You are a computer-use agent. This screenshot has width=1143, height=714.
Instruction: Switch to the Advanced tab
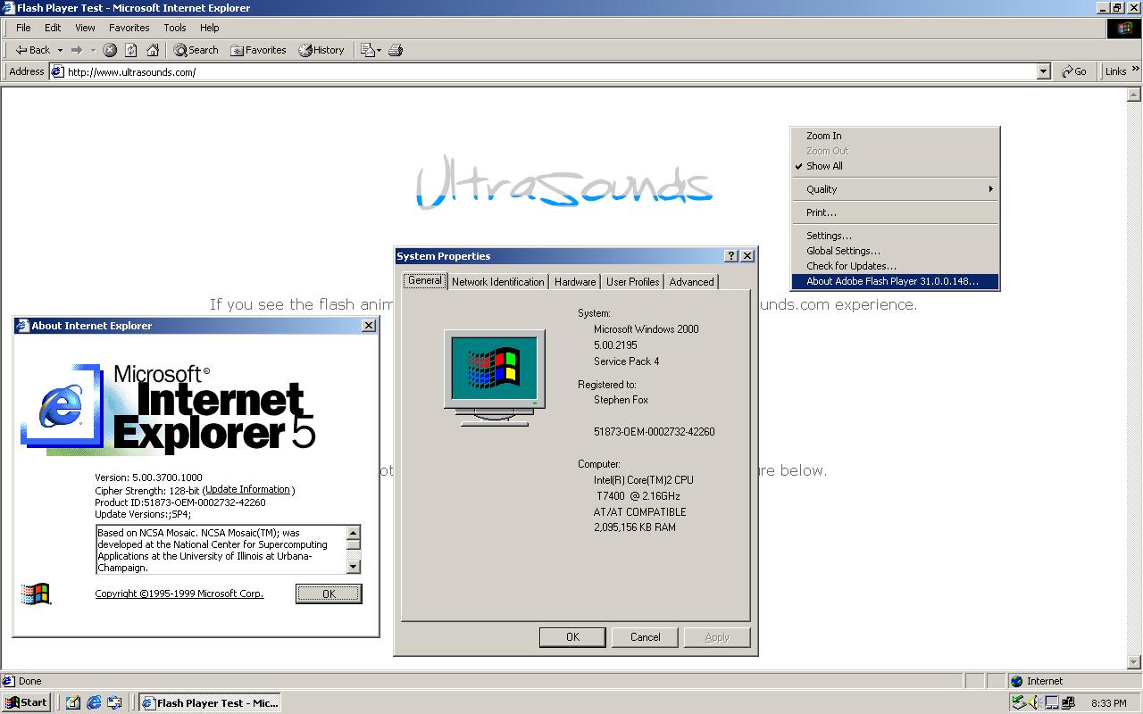[692, 281]
